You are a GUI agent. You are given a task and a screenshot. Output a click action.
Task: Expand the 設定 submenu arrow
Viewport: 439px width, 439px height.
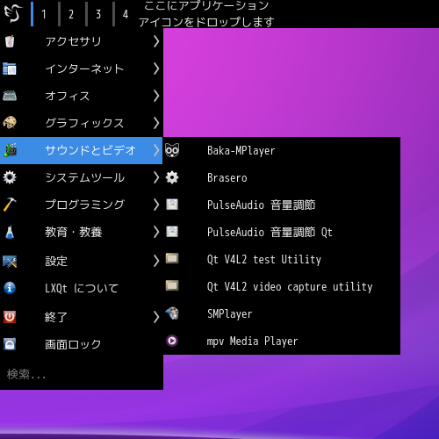pos(156,261)
